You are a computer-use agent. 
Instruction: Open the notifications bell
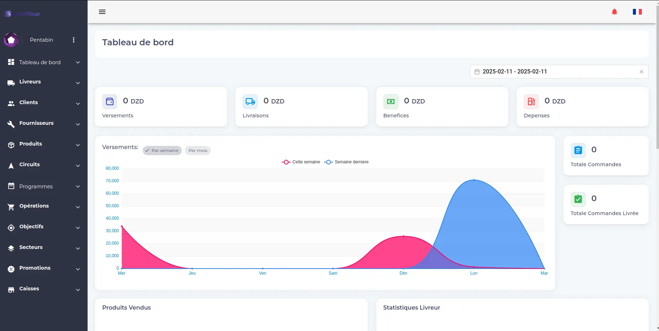coord(614,12)
